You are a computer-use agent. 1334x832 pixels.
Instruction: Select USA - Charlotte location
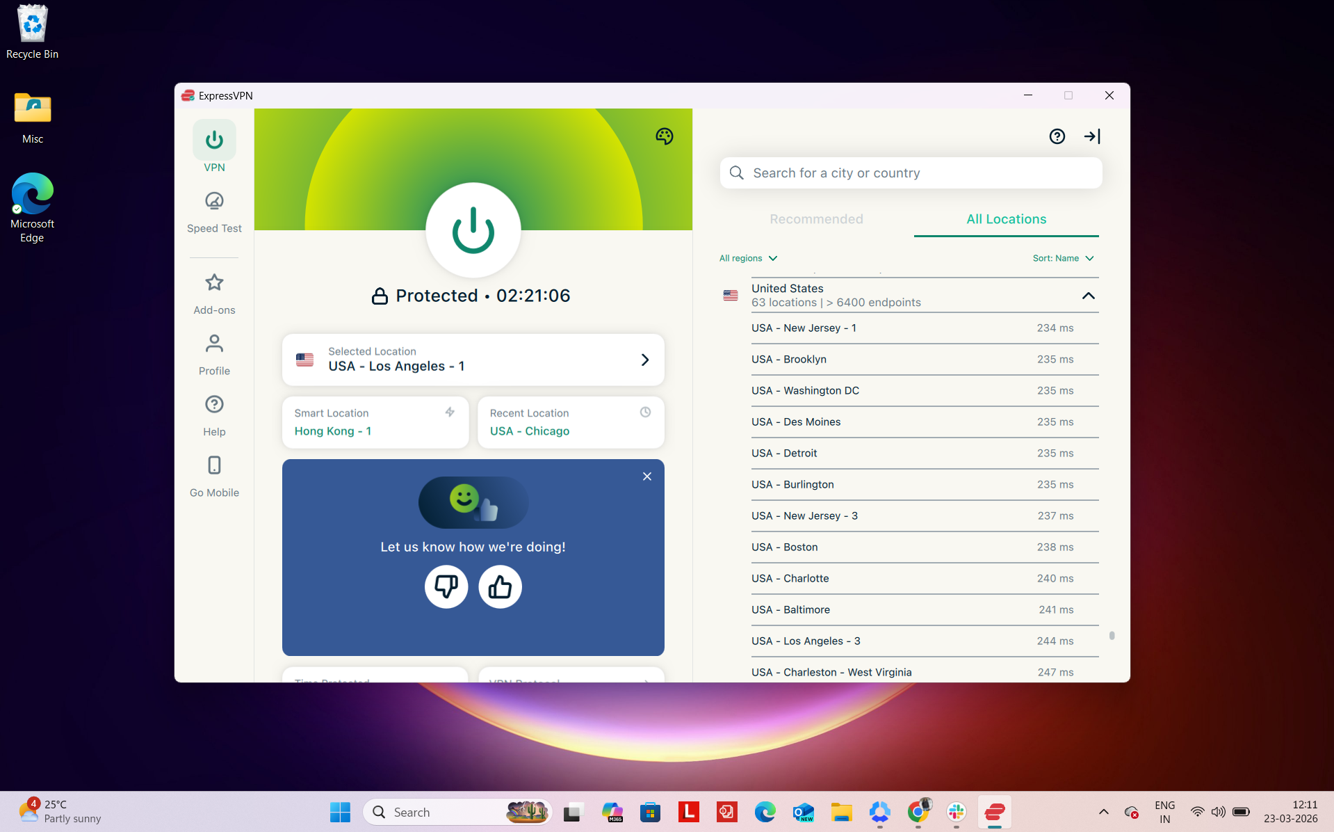click(x=925, y=578)
